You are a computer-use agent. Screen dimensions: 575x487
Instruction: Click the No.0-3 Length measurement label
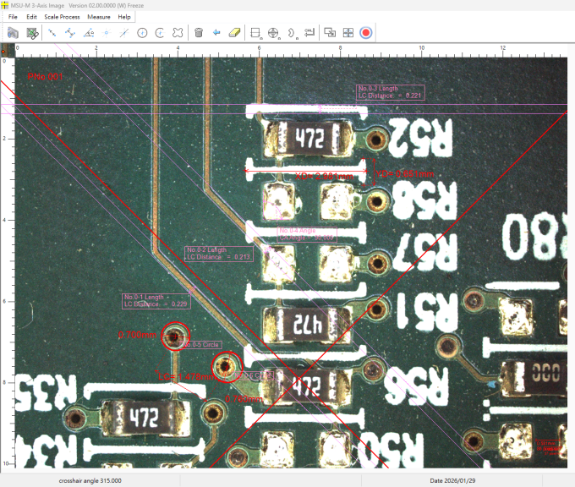(x=390, y=91)
